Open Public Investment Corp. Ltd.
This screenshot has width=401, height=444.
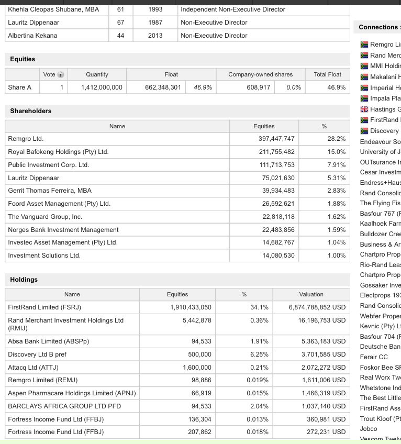click(49, 165)
